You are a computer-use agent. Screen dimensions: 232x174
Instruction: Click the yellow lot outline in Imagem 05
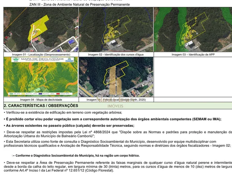pos(116,73)
